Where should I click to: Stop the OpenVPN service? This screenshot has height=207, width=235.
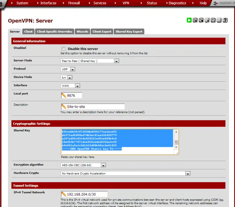201,20
